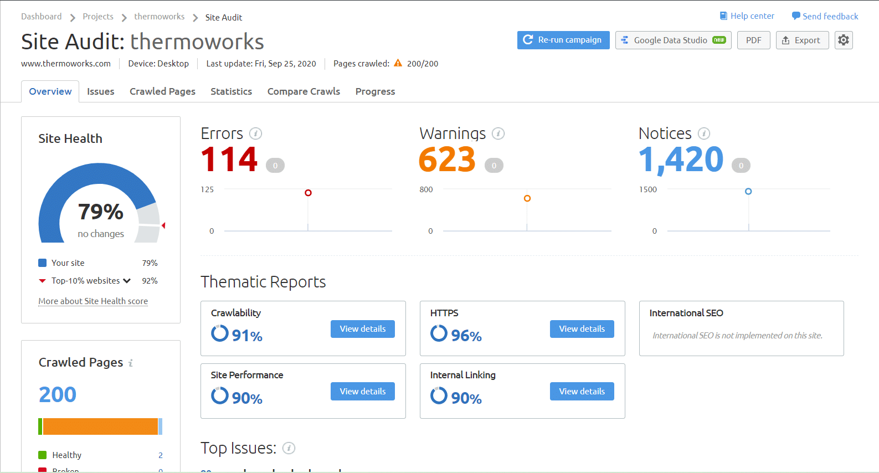879x473 pixels.
Task: Click the Help center book icon
Action: pyautogui.click(x=723, y=16)
